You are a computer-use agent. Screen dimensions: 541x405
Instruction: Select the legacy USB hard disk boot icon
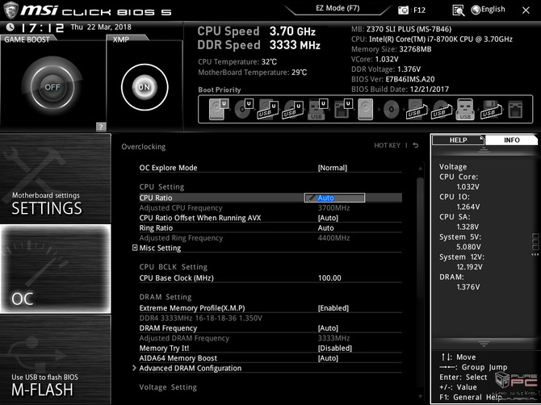click(x=417, y=109)
